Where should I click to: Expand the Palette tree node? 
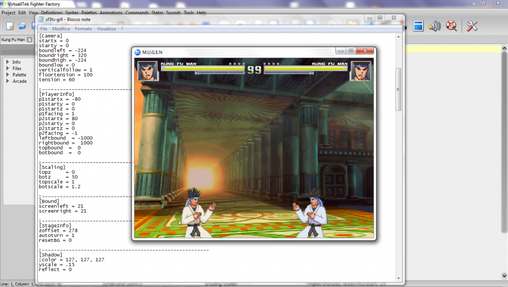pyautogui.click(x=8, y=75)
